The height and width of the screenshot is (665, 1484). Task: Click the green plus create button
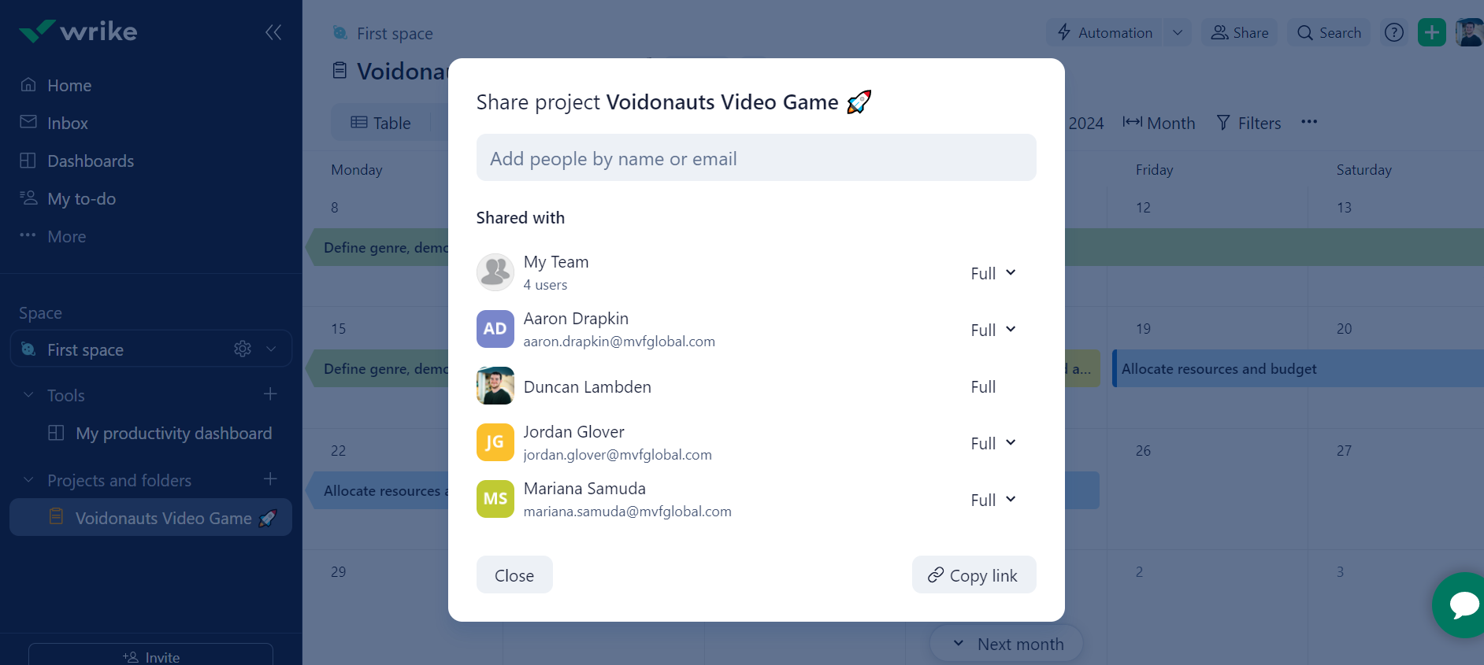(1431, 32)
